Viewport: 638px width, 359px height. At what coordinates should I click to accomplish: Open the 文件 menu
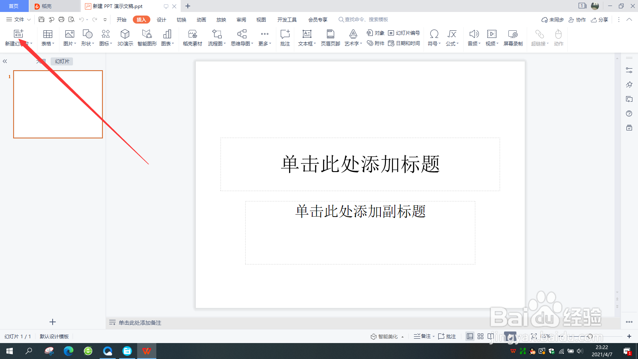coord(19,19)
